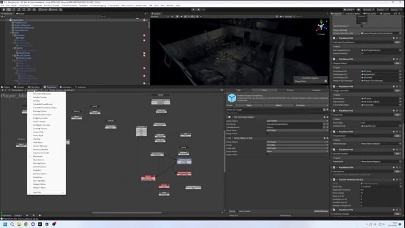
Task: Switch to the FSM tab in PlayMaker editor
Action: tap(239, 90)
